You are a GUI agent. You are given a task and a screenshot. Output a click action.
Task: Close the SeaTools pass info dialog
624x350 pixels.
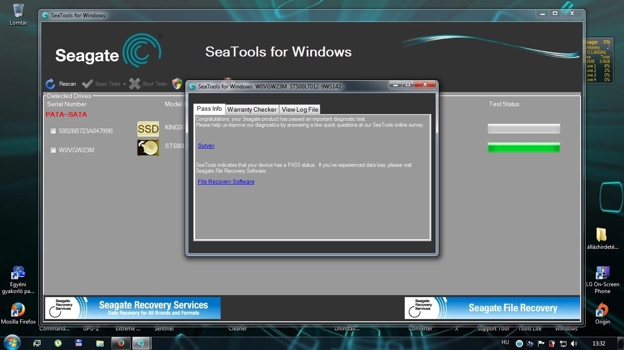click(x=425, y=85)
